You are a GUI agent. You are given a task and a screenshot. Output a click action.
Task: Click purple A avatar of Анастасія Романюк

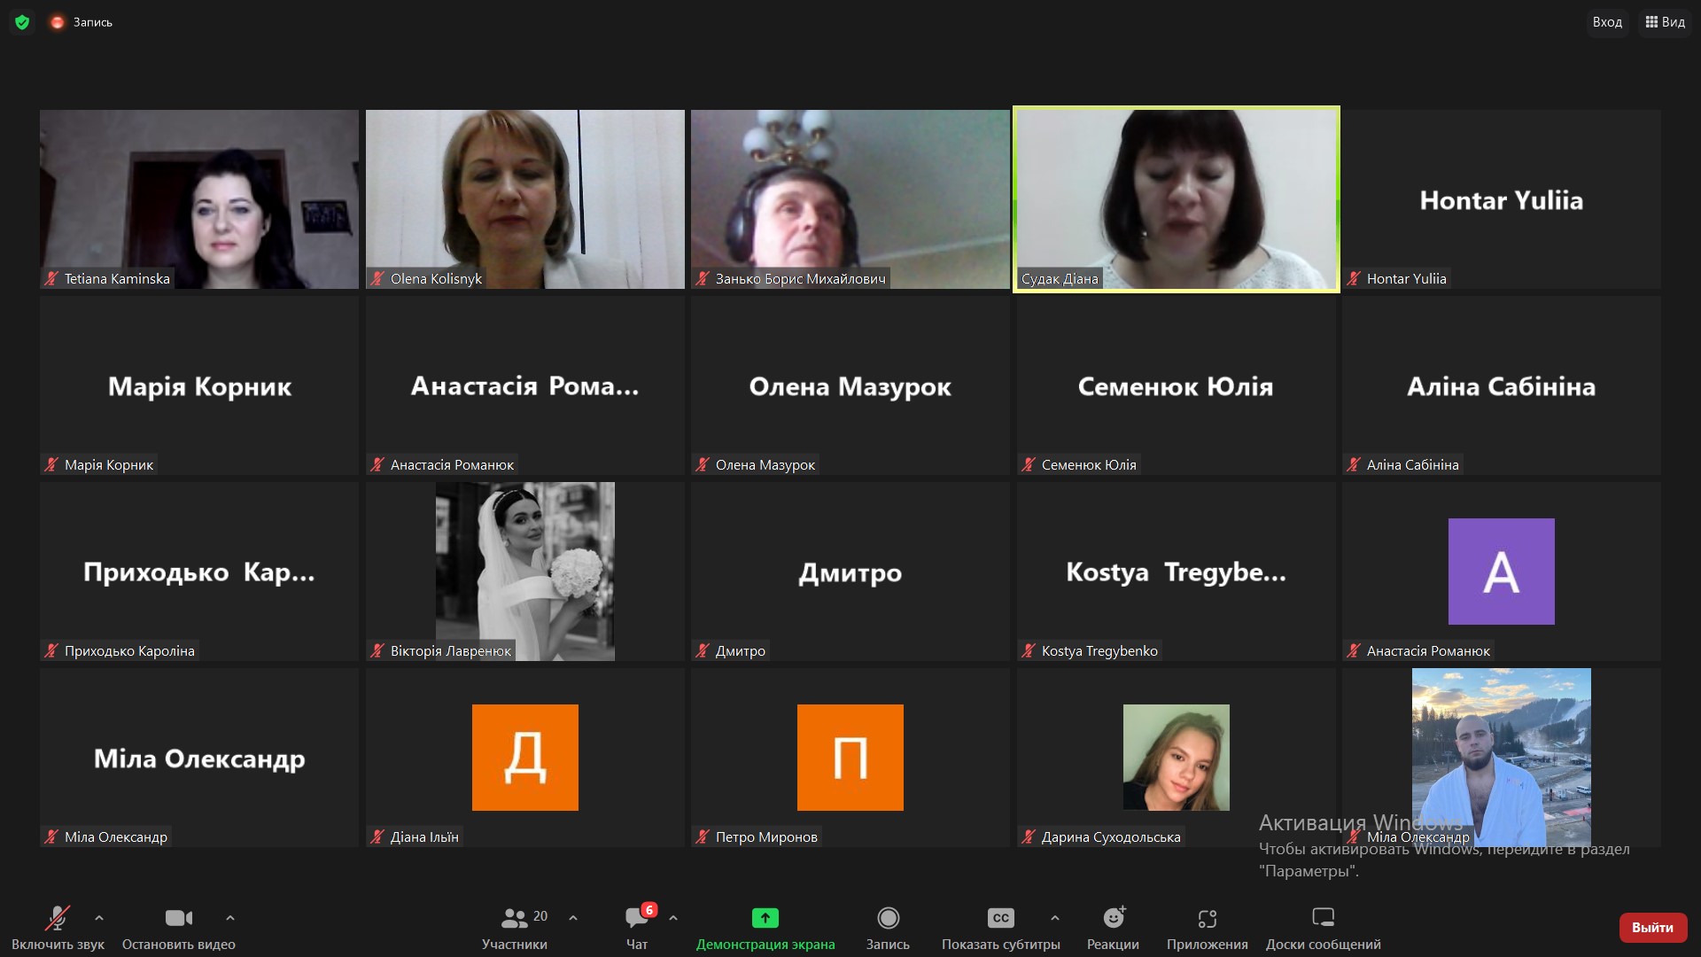click(1502, 572)
